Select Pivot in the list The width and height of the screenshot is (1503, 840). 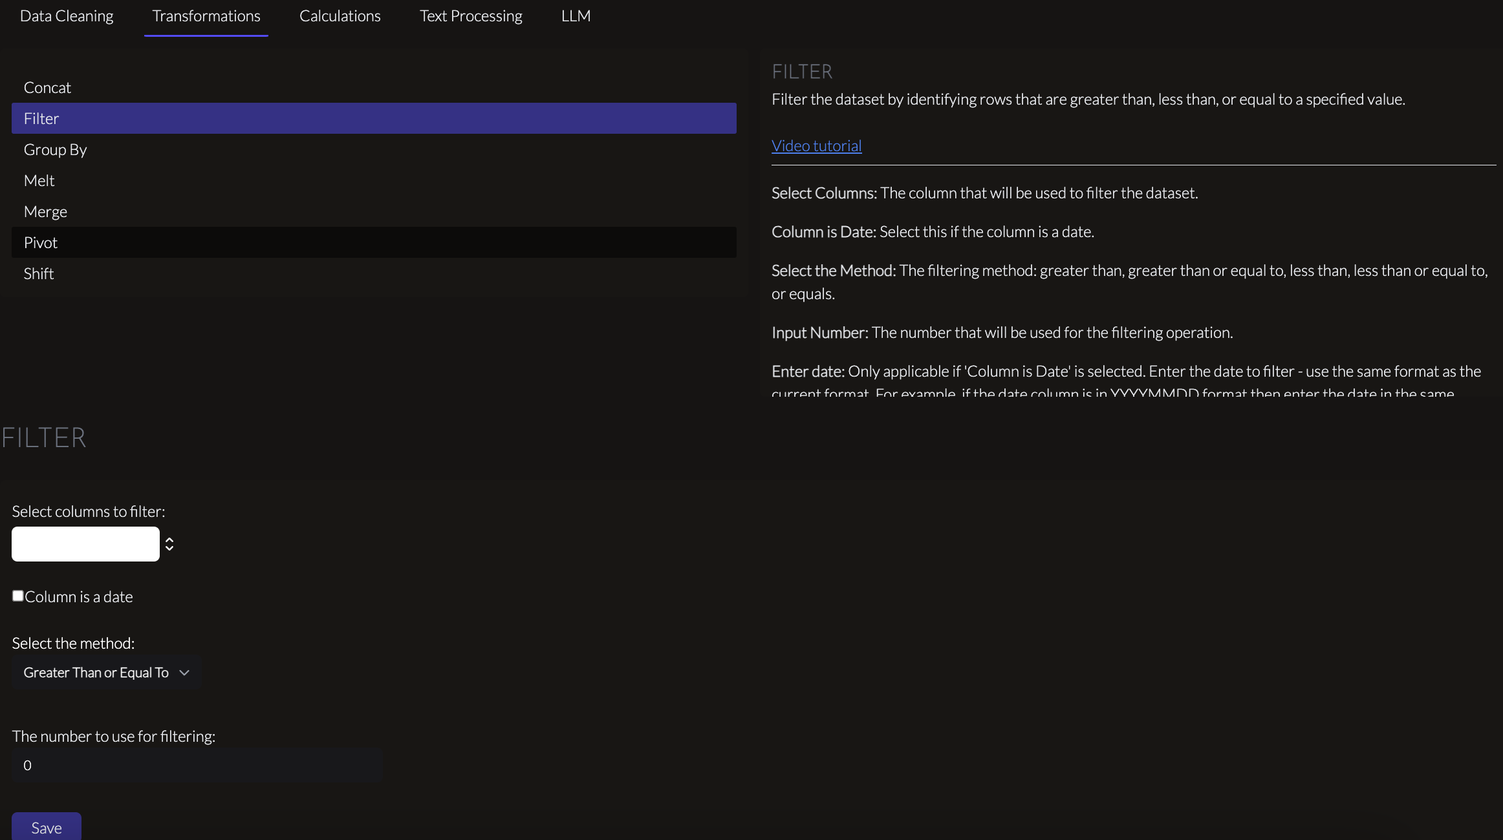[374, 242]
